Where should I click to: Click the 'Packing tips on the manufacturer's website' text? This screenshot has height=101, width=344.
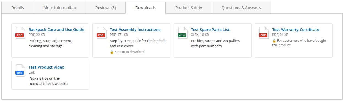48,81
